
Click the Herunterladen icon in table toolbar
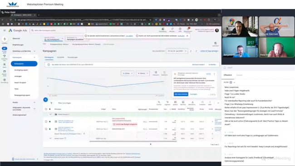tap(192, 102)
